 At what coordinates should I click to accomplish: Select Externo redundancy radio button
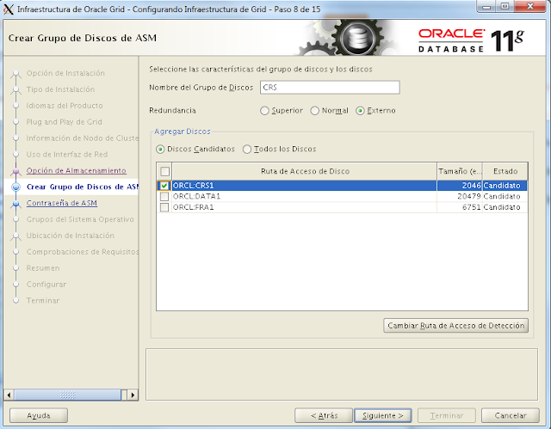360,111
